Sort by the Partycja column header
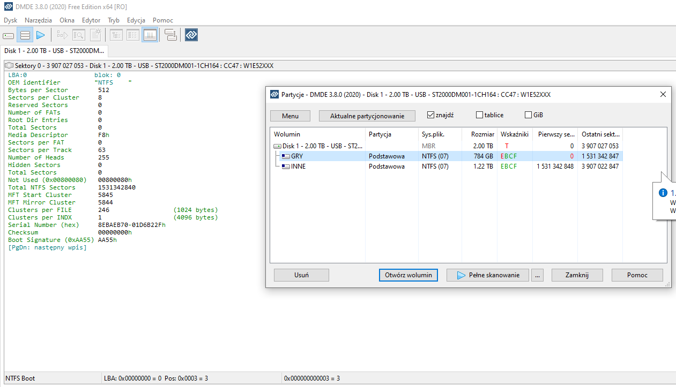 coord(392,134)
